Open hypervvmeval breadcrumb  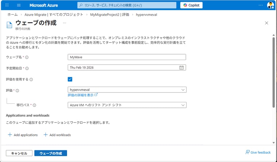[147, 15]
